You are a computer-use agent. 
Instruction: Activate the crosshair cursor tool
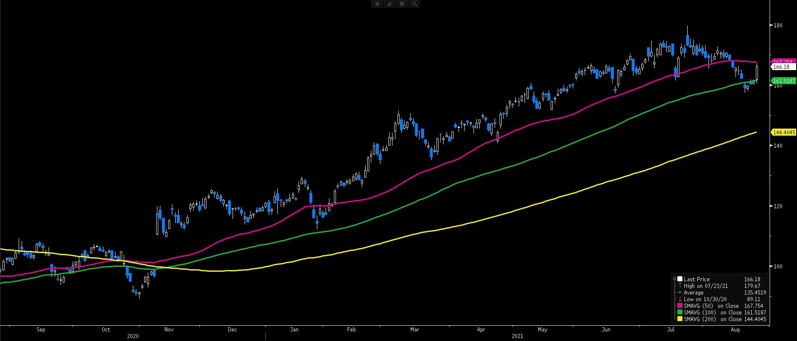[x=378, y=4]
